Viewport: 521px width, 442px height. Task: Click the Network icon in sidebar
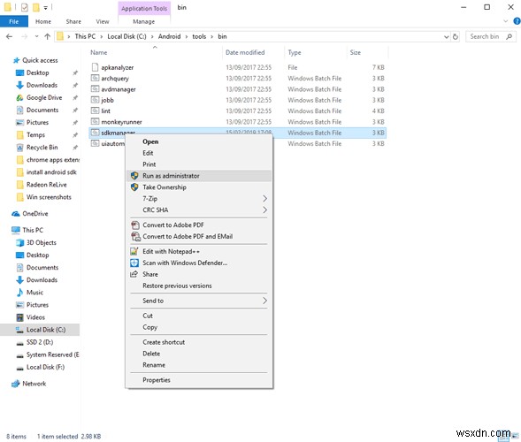16,384
